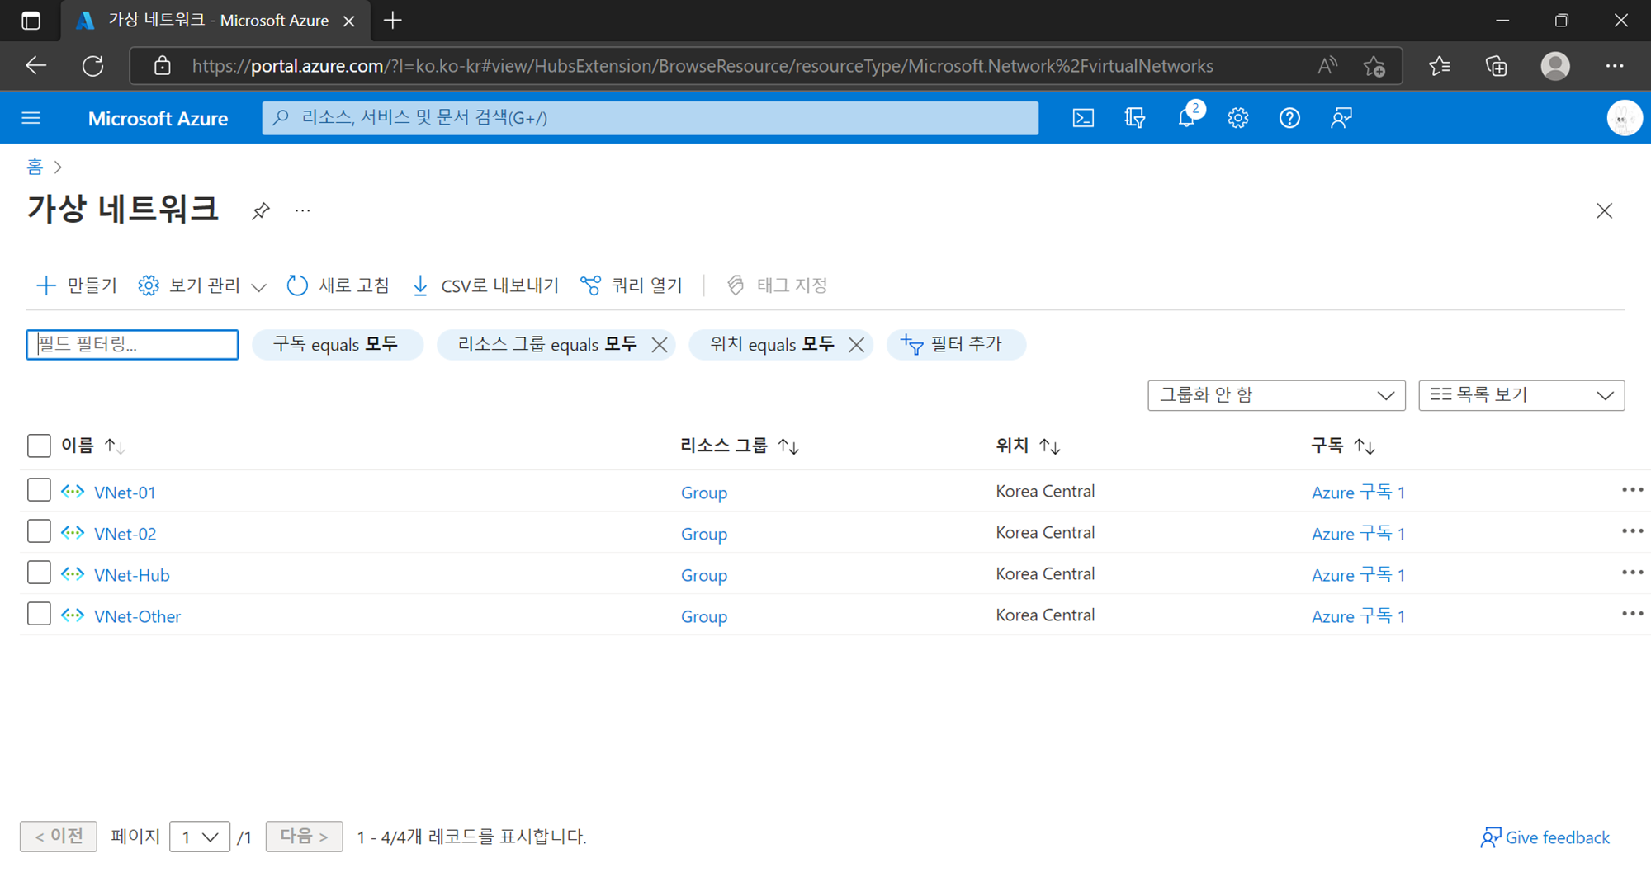Open the feedback icon in the header
Screen dimensions: 1651x877
coord(1341,118)
